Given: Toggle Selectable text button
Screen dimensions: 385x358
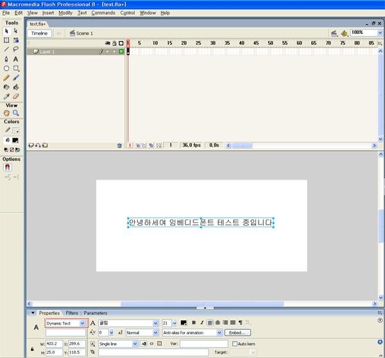Looking at the screenshot, I should click(144, 344).
